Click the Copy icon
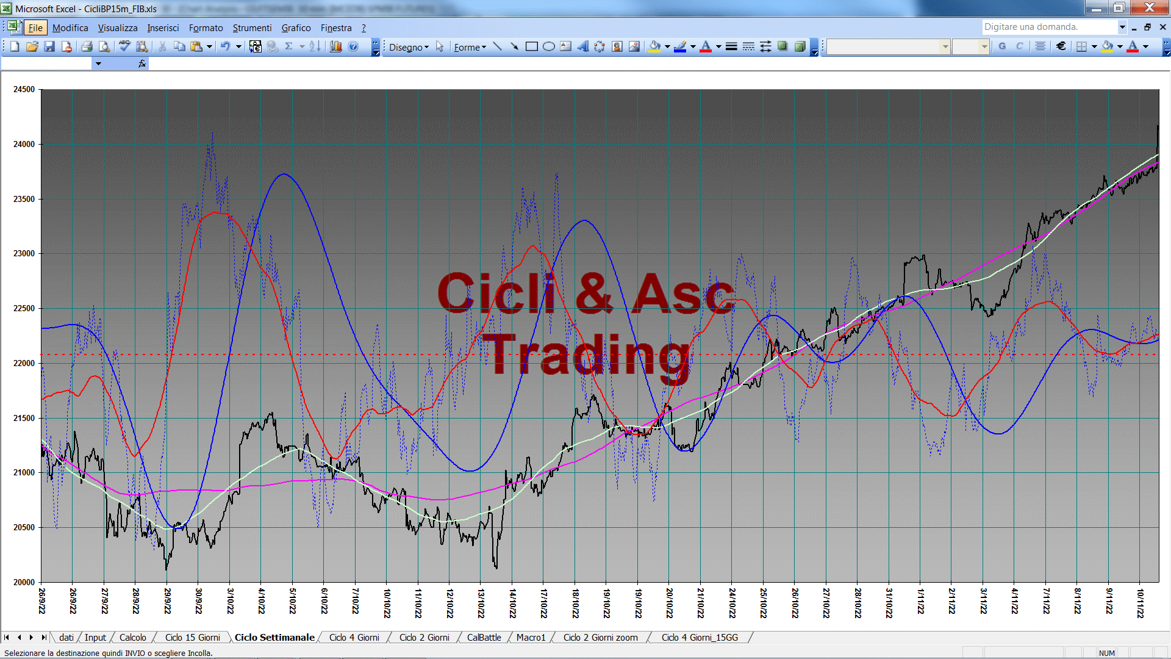1171x659 pixels. pyautogui.click(x=179, y=46)
